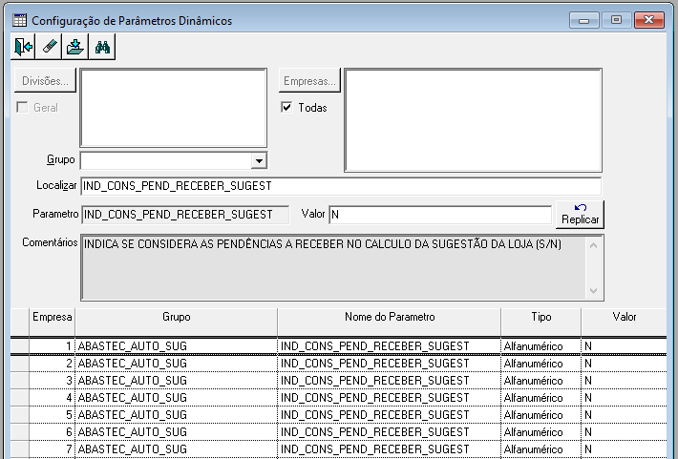Minimize the Configuração de Parâmetros window
The height and width of the screenshot is (459, 678).
[x=583, y=20]
